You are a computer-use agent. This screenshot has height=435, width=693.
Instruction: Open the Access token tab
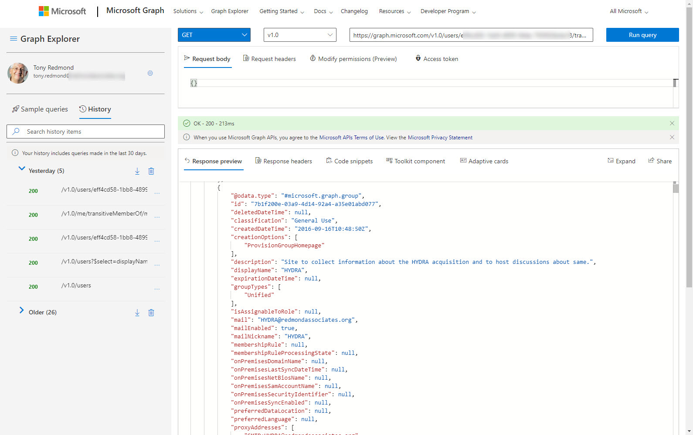point(437,59)
